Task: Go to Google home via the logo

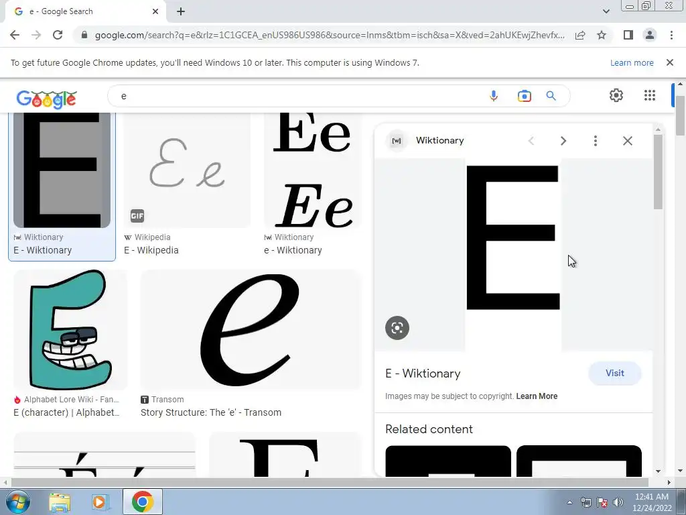Action: click(46, 99)
